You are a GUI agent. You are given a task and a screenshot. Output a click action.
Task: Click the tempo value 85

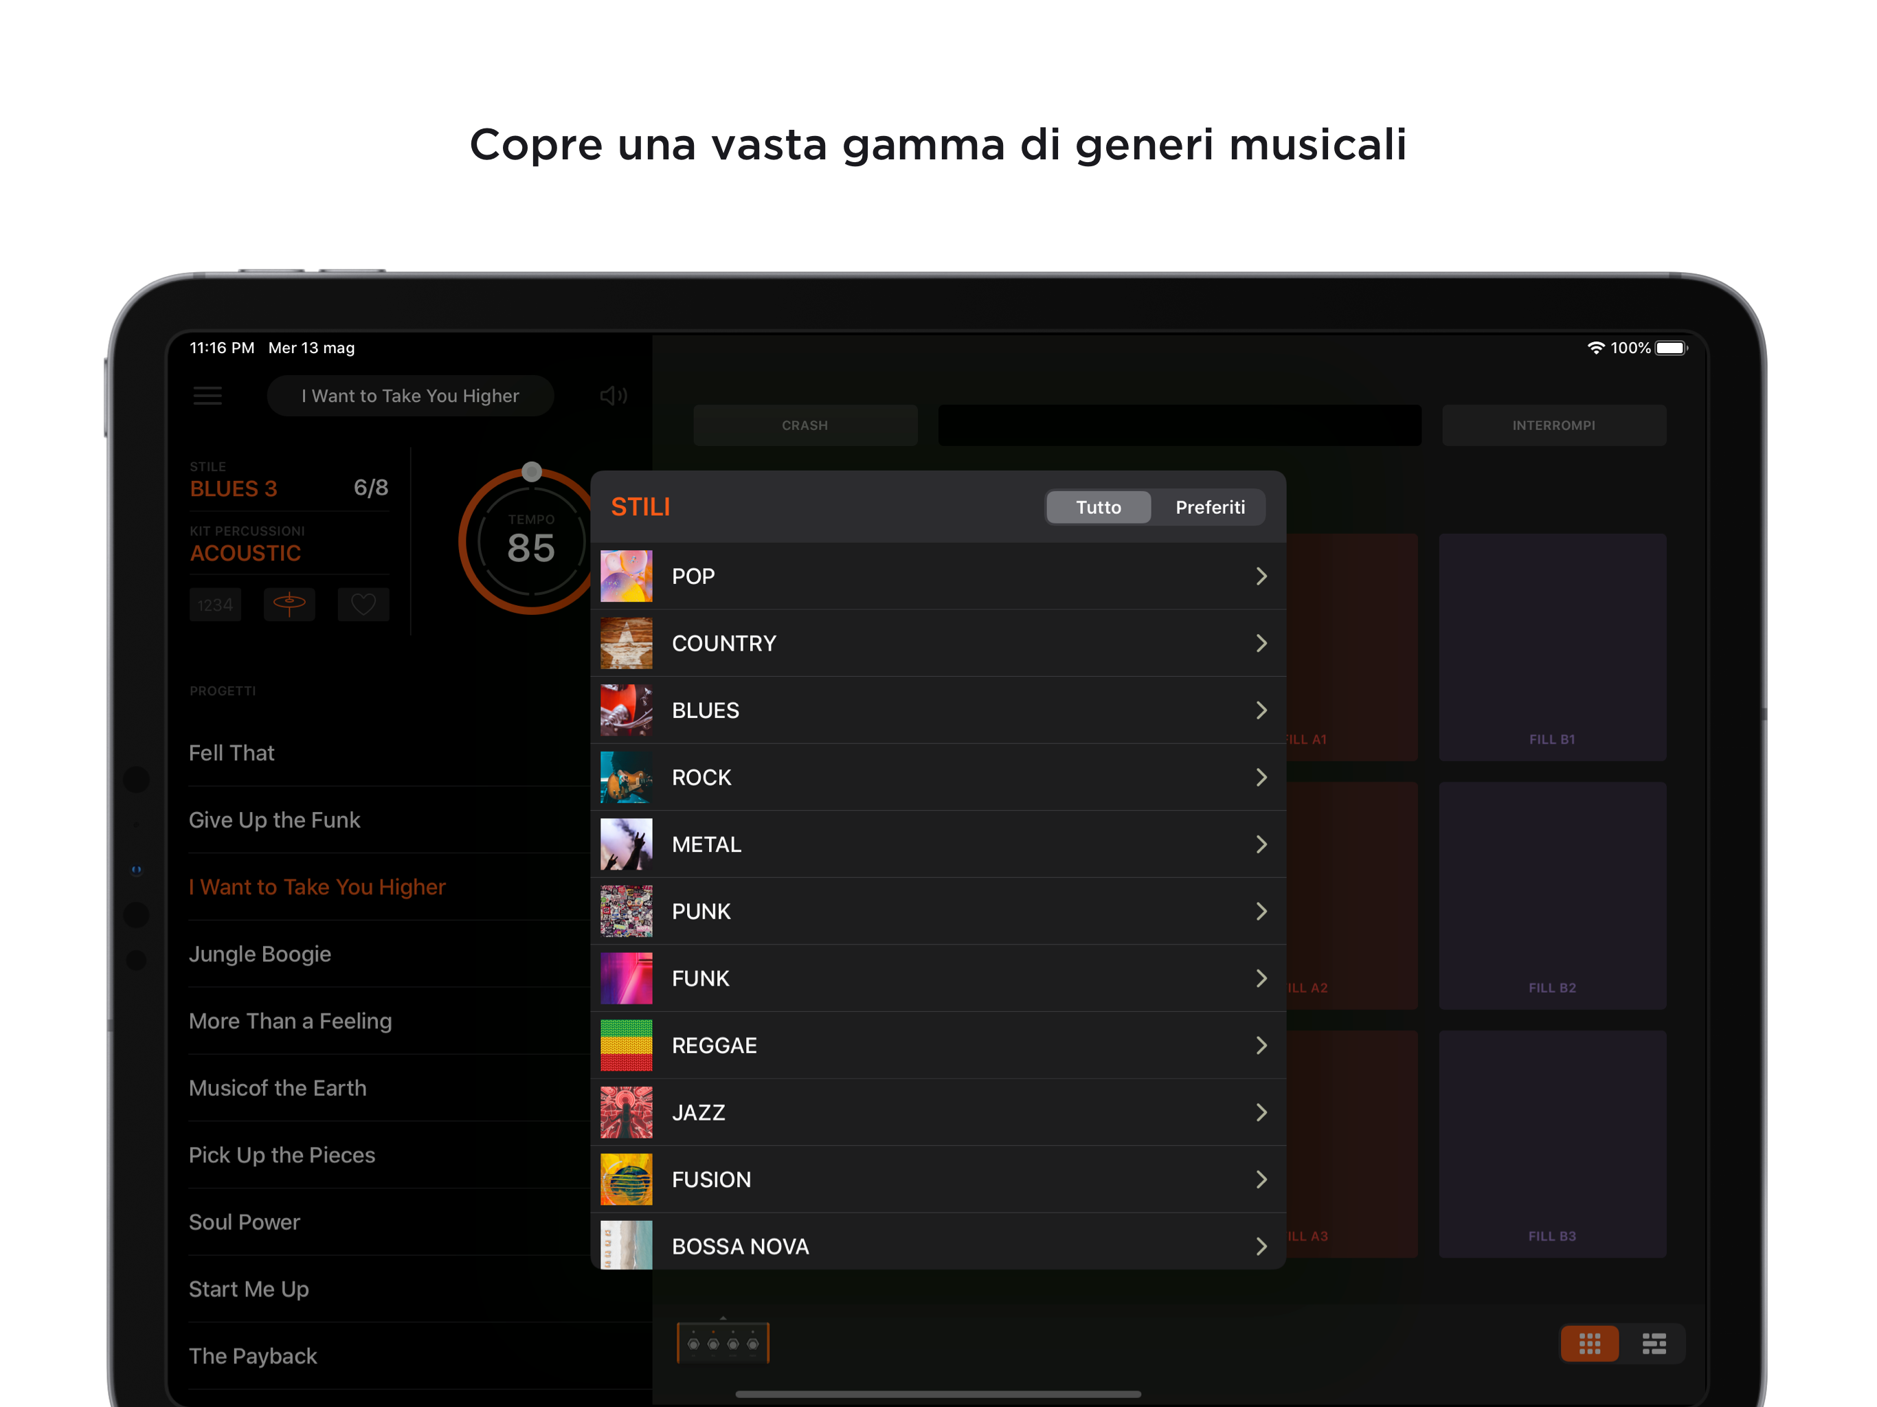tap(531, 548)
